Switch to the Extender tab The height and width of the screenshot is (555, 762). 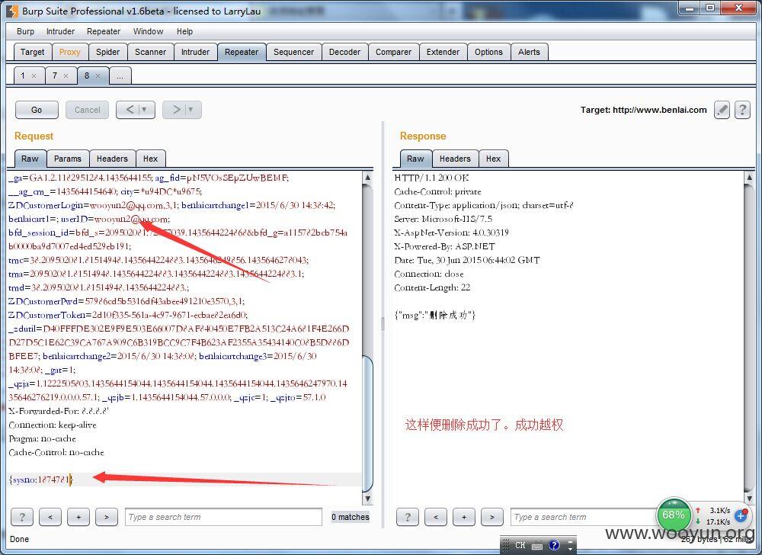pos(443,52)
